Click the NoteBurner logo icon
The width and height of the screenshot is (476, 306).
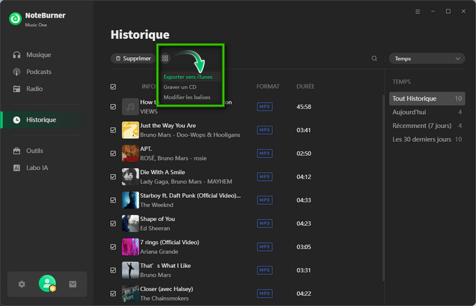coord(15,19)
